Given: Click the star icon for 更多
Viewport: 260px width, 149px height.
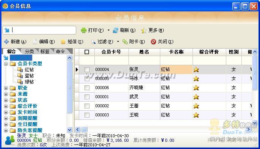Looking at the screenshot, I should pyautogui.click(x=144, y=31).
